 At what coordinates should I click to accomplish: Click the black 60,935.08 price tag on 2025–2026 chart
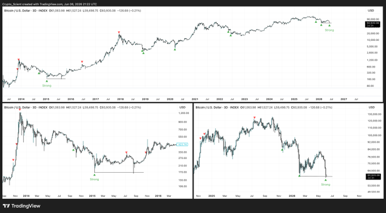coord(374,176)
